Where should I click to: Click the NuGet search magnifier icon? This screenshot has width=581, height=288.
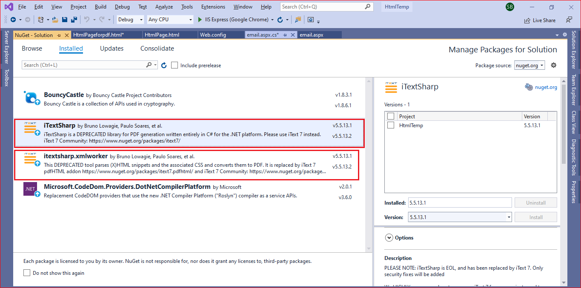(149, 65)
